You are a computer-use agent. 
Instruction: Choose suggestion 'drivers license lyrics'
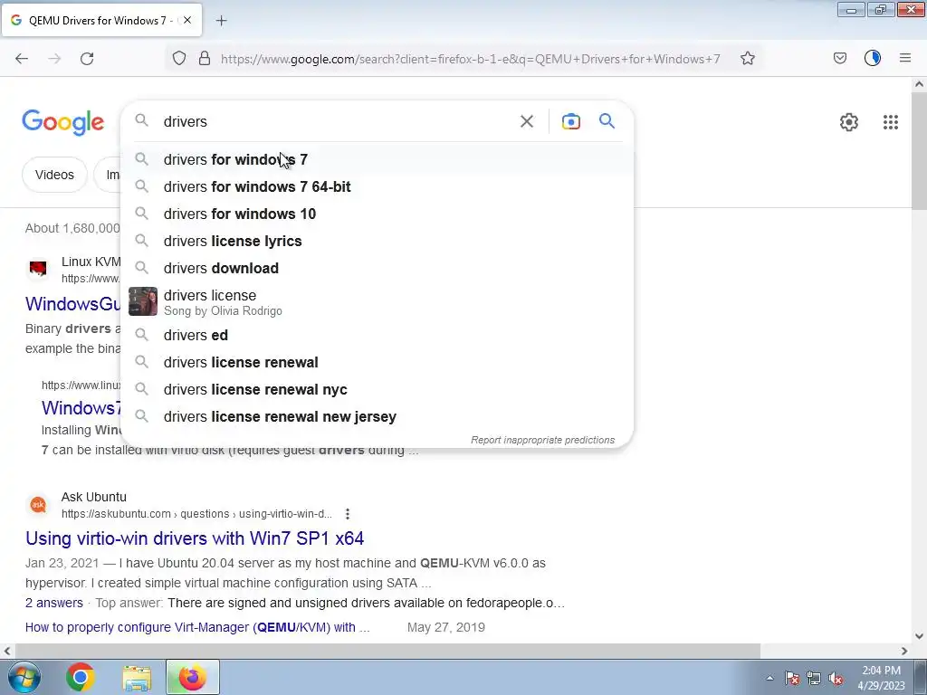377,241
